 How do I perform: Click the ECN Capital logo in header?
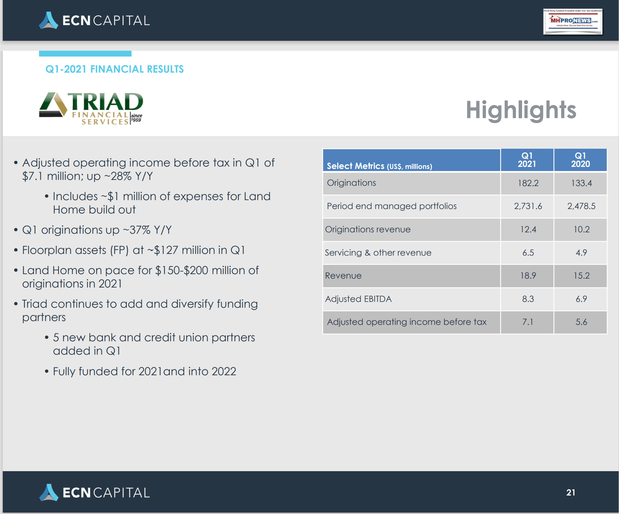[94, 21]
